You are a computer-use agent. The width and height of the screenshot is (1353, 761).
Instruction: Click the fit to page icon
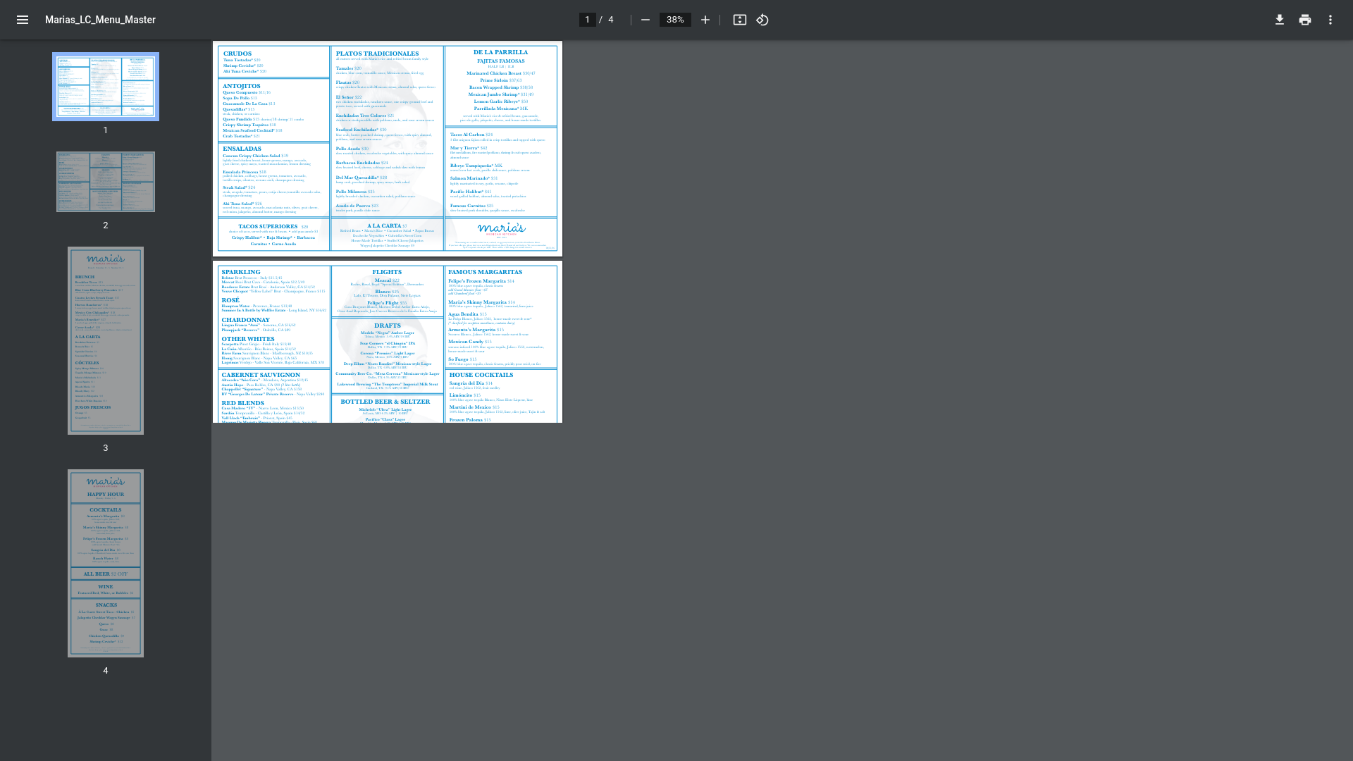coord(739,20)
